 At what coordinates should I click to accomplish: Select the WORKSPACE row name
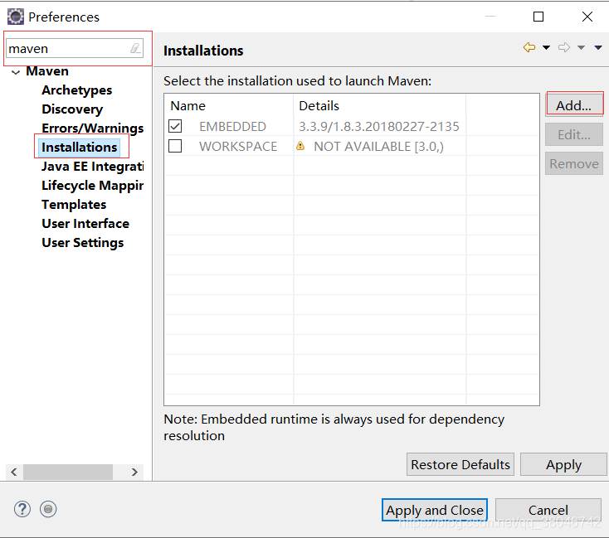point(238,147)
